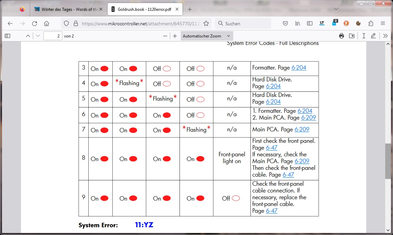
Task: Go back to the previous page
Action: pyautogui.click(x=10, y=24)
